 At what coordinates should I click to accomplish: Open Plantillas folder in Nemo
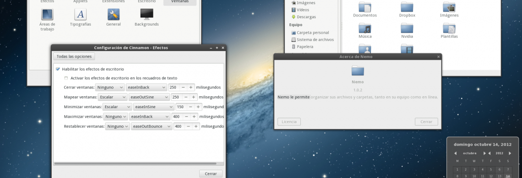point(449,28)
